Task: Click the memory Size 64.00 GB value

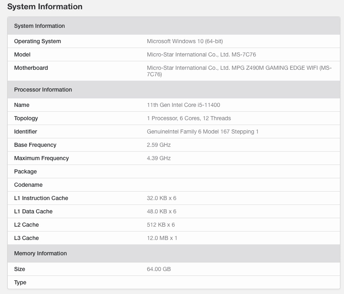Action: (x=159, y=269)
